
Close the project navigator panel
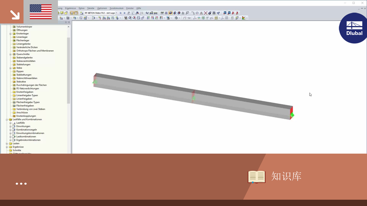(69, 22)
